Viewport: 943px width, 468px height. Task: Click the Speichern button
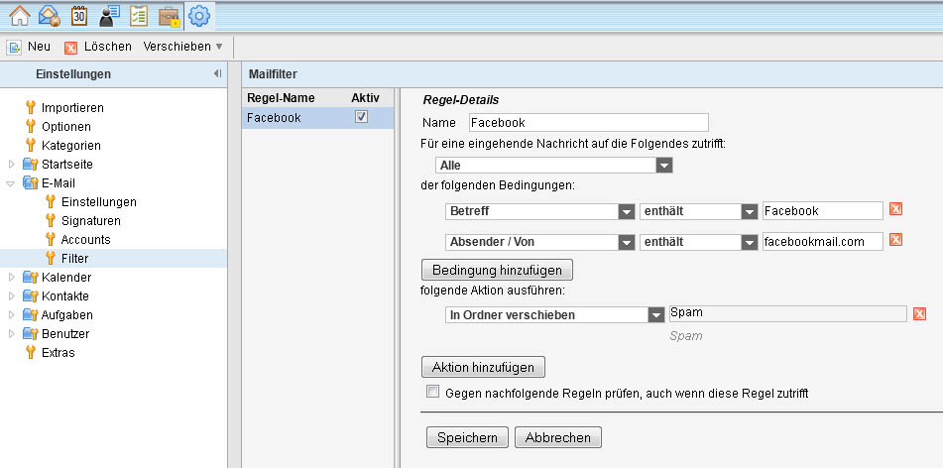[467, 437]
